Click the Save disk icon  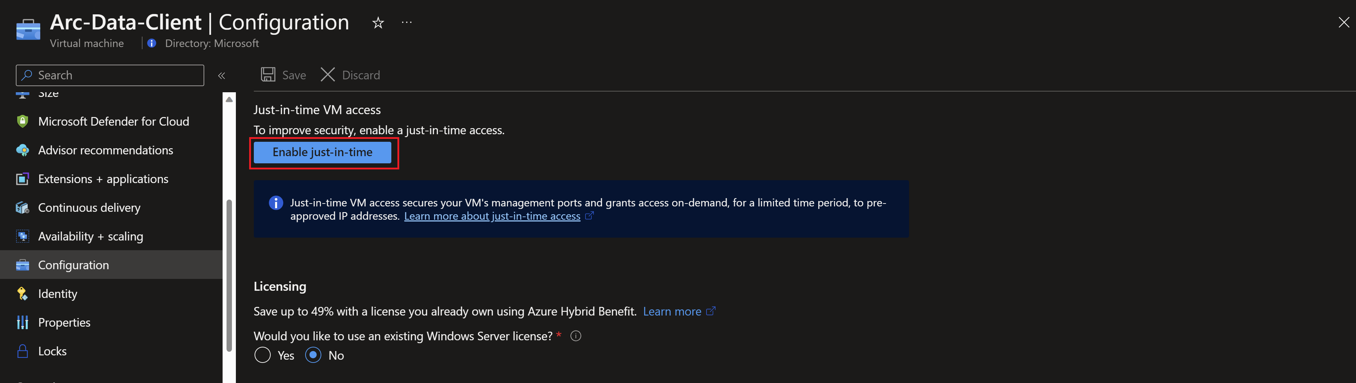268,75
